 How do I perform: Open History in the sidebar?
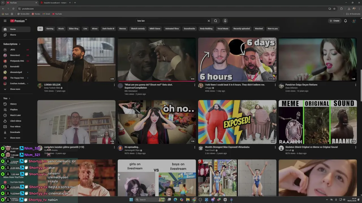16,104
